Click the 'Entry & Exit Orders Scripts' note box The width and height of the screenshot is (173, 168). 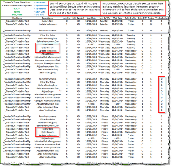coord(75,8)
